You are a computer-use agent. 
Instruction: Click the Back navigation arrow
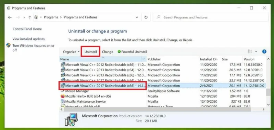coord(10,17)
